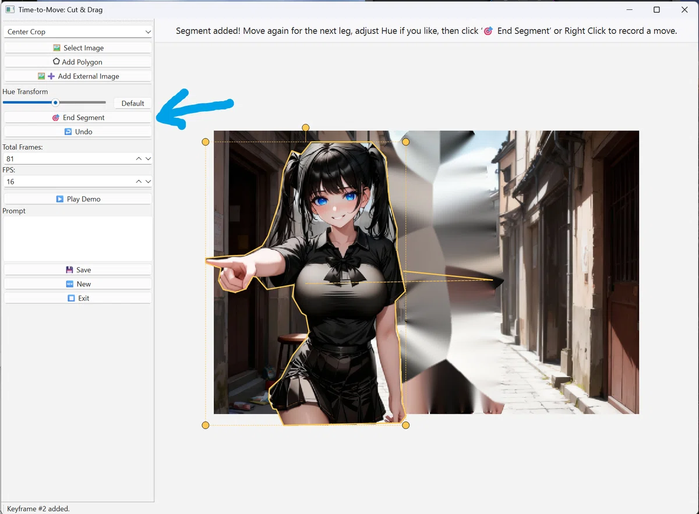The height and width of the screenshot is (514, 699).
Task: Reset hue with Default button
Action: (x=133, y=103)
